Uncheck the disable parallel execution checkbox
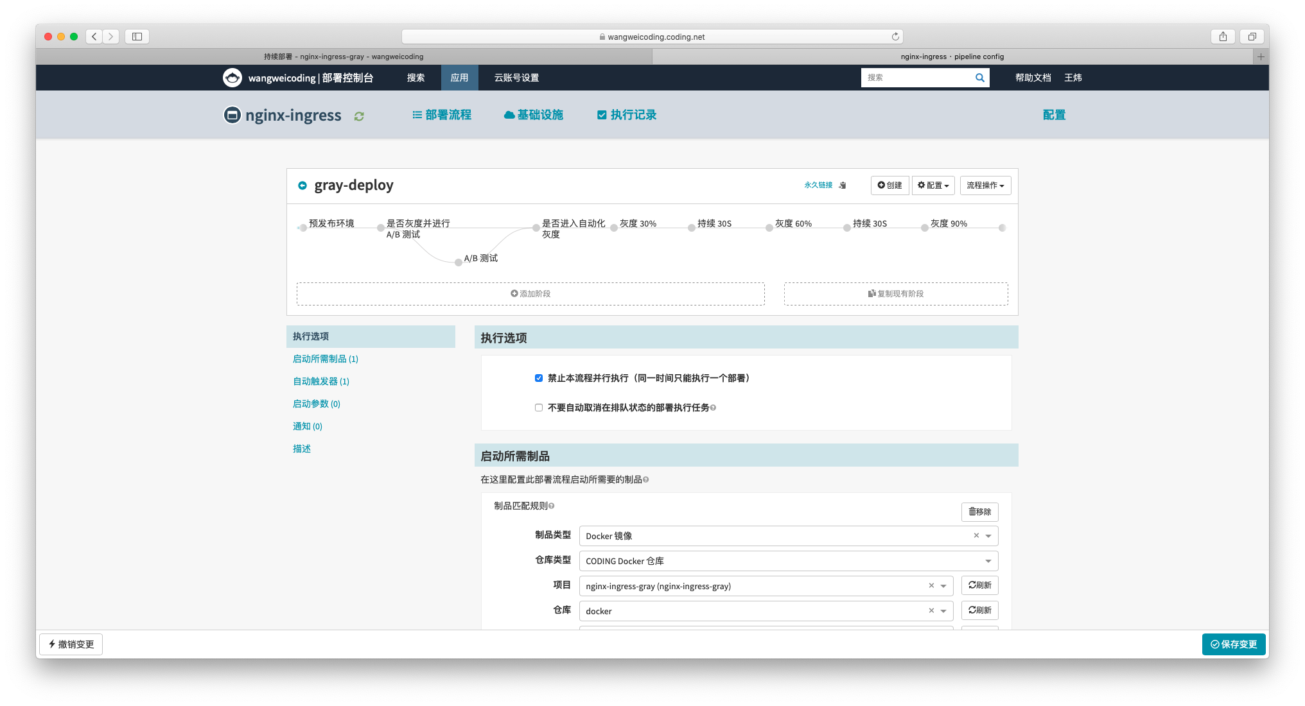This screenshot has height=706, width=1305. [539, 378]
